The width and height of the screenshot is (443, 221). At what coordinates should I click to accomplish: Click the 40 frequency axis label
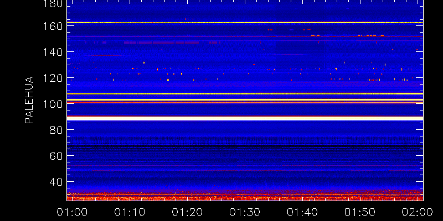(56, 182)
